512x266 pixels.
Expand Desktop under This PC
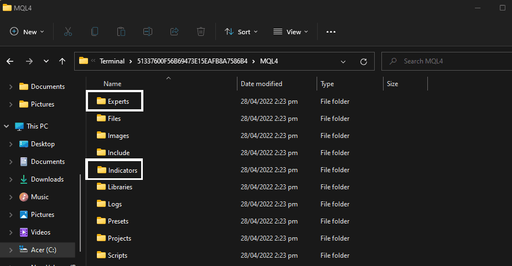pyautogui.click(x=11, y=144)
